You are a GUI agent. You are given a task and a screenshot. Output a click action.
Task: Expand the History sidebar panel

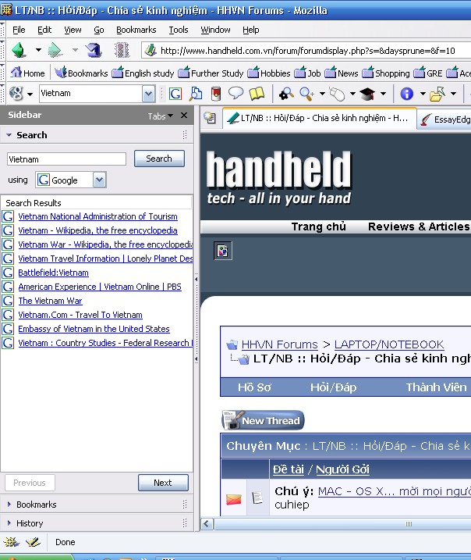click(9, 523)
